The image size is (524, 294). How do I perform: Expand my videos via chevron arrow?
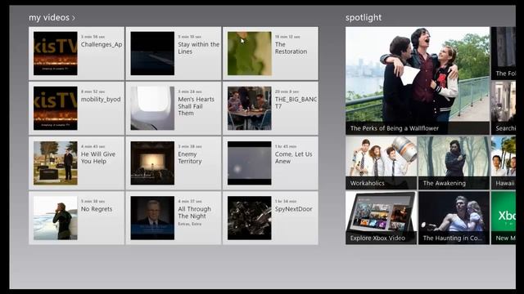pyautogui.click(x=74, y=18)
